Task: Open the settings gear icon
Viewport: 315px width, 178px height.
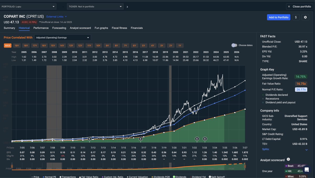Action: tap(305, 17)
